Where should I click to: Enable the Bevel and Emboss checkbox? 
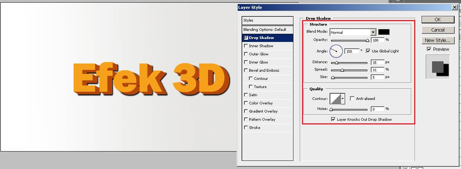pyautogui.click(x=246, y=71)
